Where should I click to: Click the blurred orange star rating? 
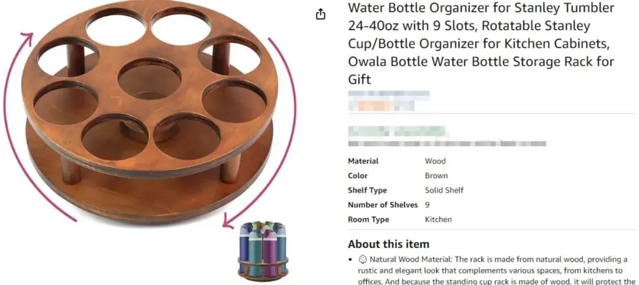pos(380,105)
